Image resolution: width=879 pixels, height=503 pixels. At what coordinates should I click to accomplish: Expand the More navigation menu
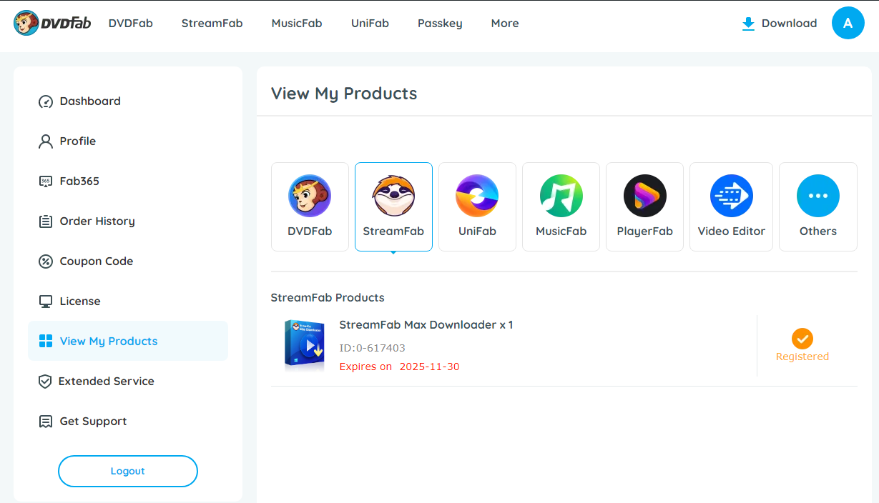tap(505, 23)
